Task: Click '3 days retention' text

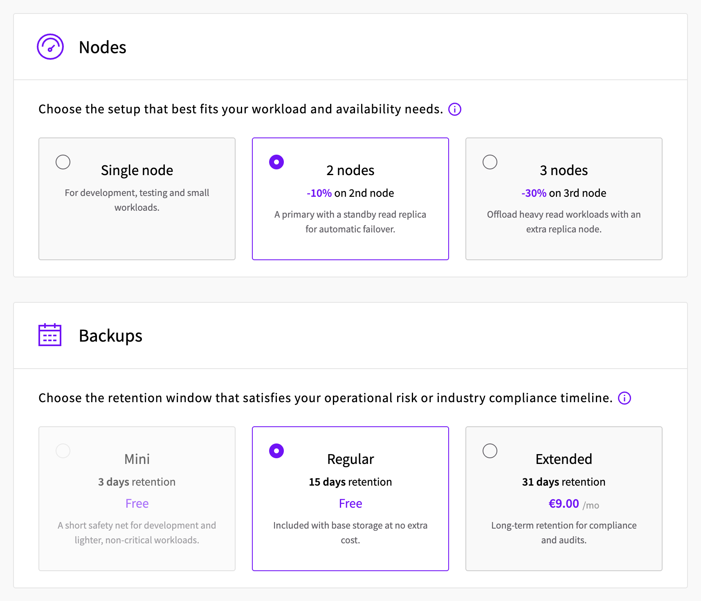Action: [137, 482]
